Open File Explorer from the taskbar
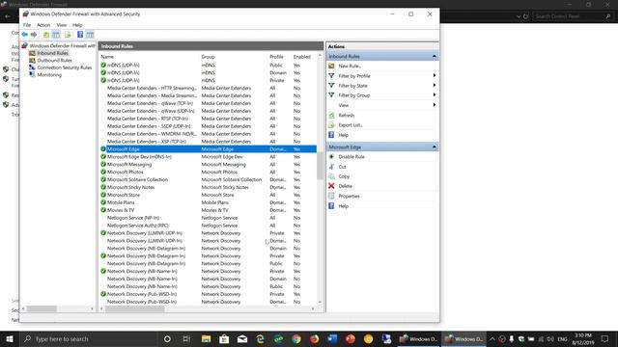 click(x=206, y=338)
